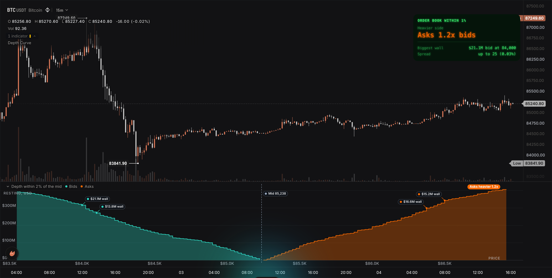Click the $84.0K depth price label
The width and height of the screenshot is (552, 278).
click(x=82, y=264)
